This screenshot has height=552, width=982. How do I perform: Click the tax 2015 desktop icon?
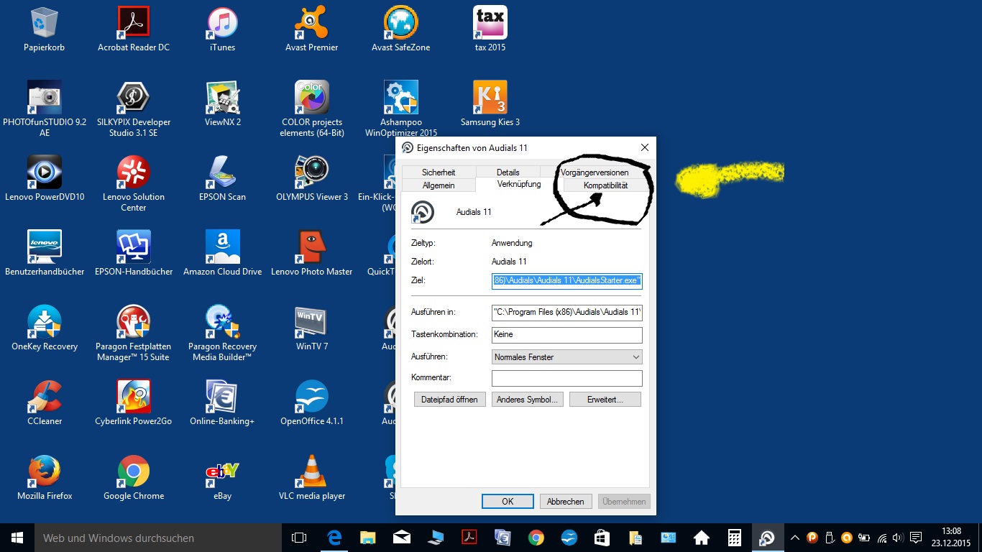point(490,29)
